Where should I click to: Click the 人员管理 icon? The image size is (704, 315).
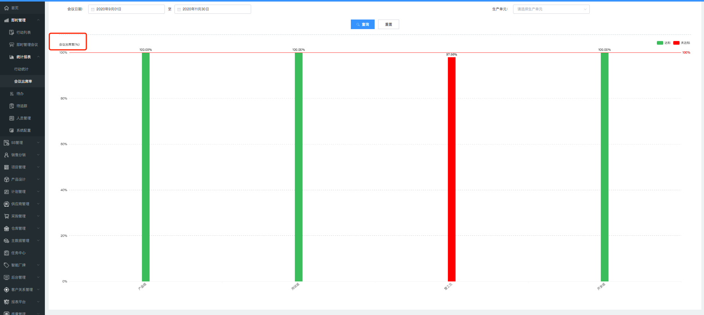pyautogui.click(x=12, y=118)
